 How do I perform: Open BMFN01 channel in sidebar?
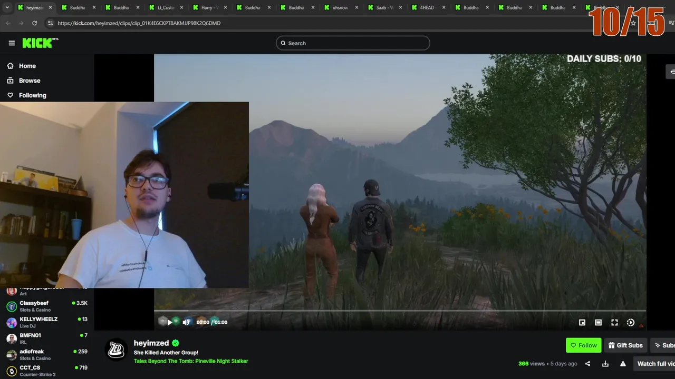[x=47, y=338]
